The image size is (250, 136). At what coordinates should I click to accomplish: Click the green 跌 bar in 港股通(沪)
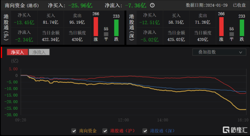point(116,28)
